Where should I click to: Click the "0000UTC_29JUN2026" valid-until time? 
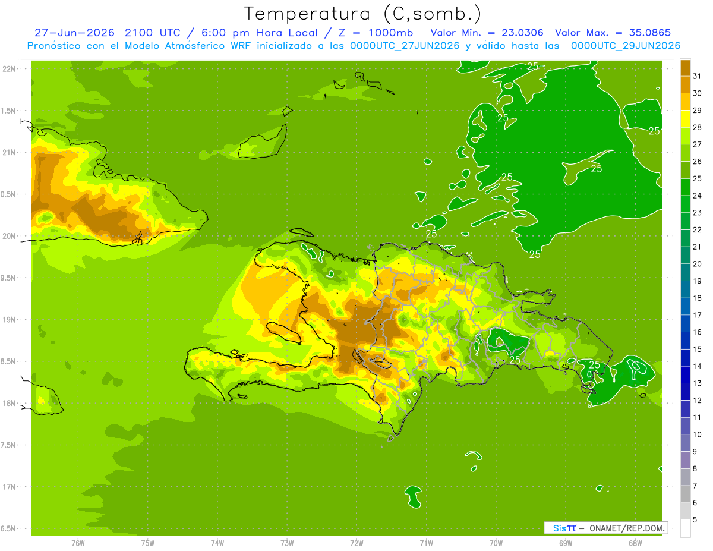(x=626, y=46)
